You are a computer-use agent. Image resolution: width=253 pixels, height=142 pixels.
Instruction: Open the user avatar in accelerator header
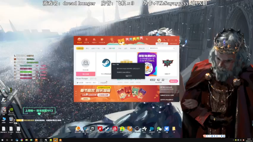click(159, 40)
